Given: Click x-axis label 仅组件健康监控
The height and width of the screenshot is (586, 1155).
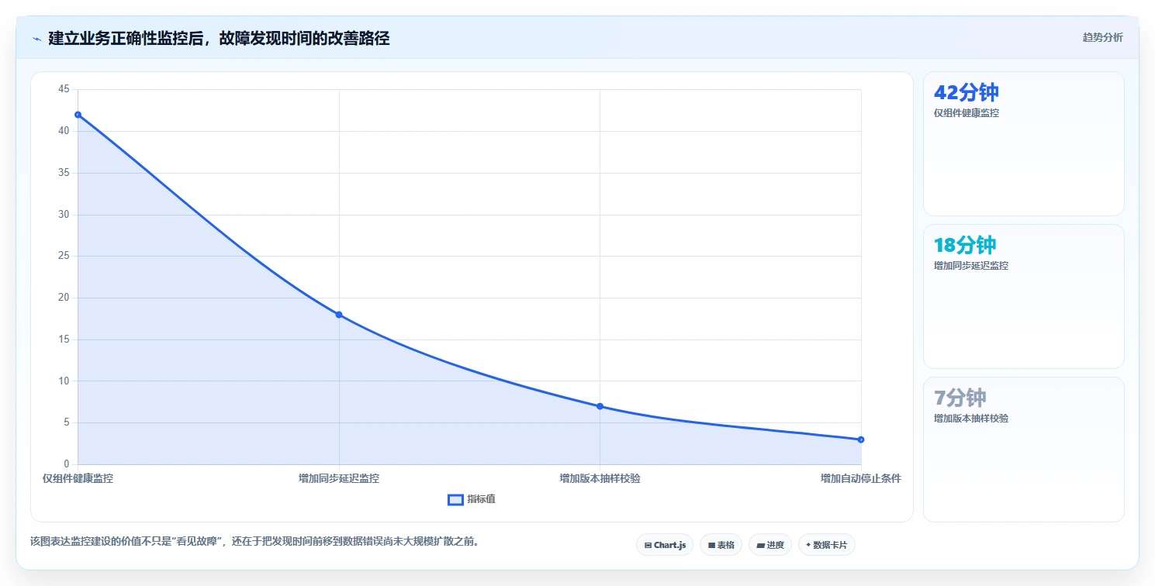Looking at the screenshot, I should 78,478.
